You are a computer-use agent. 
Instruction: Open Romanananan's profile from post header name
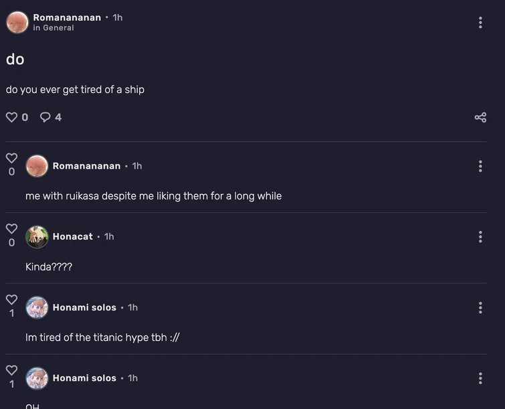pyautogui.click(x=67, y=17)
